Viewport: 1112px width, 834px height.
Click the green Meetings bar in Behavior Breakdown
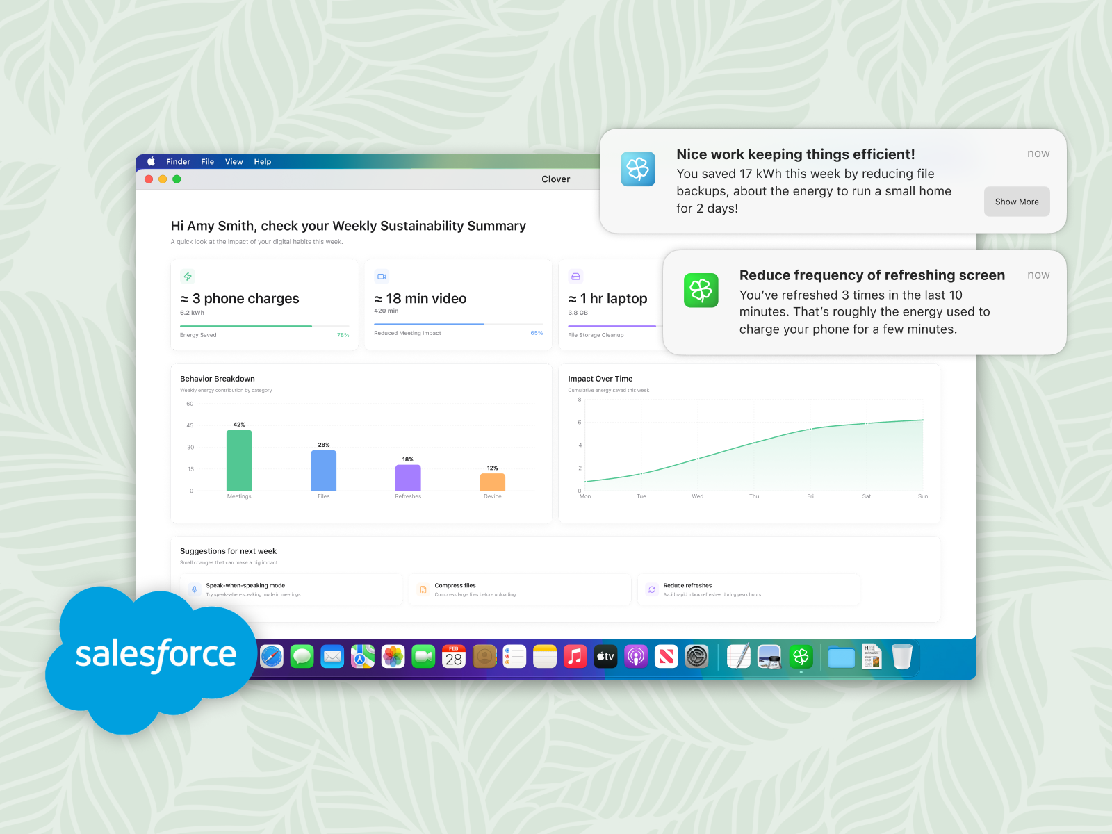[239, 460]
